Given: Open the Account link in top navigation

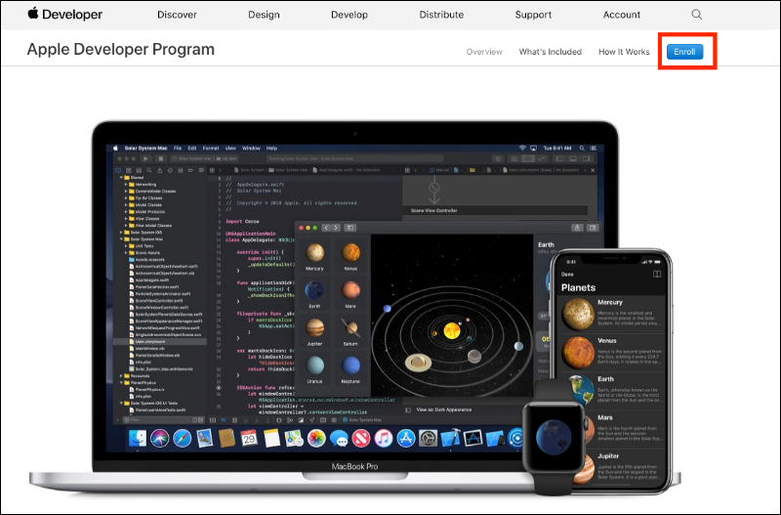Looking at the screenshot, I should pos(622,15).
